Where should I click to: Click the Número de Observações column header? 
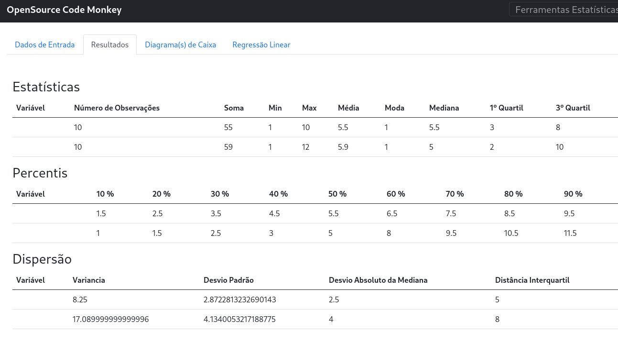click(117, 108)
